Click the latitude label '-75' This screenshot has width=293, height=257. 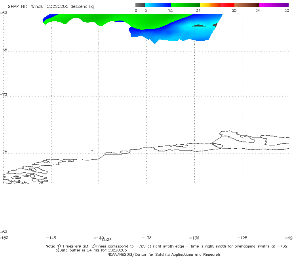coord(4,152)
